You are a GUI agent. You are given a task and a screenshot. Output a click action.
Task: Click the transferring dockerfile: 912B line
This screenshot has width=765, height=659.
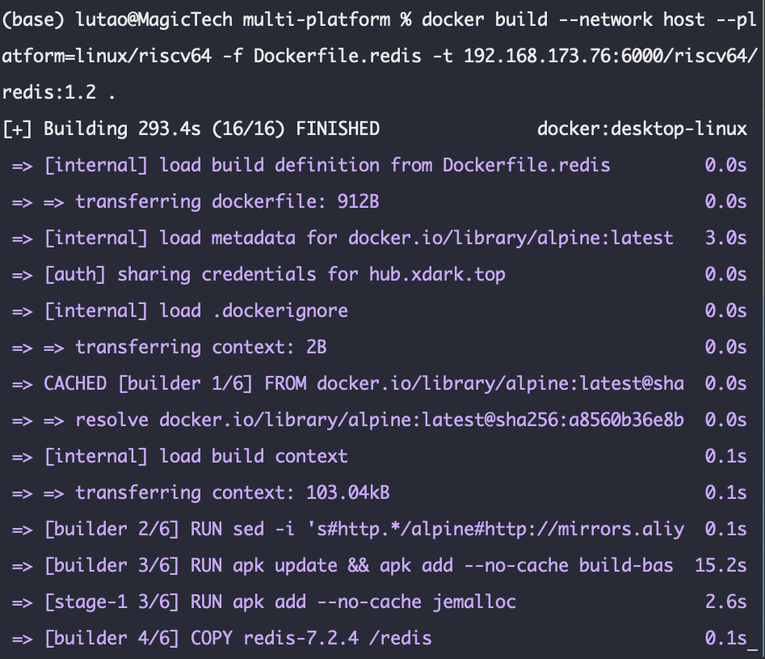(227, 201)
